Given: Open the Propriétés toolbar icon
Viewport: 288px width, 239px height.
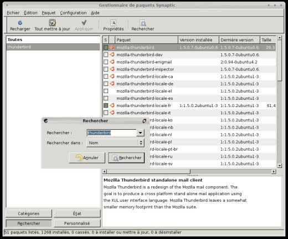Looking at the screenshot, I should pos(114,23).
